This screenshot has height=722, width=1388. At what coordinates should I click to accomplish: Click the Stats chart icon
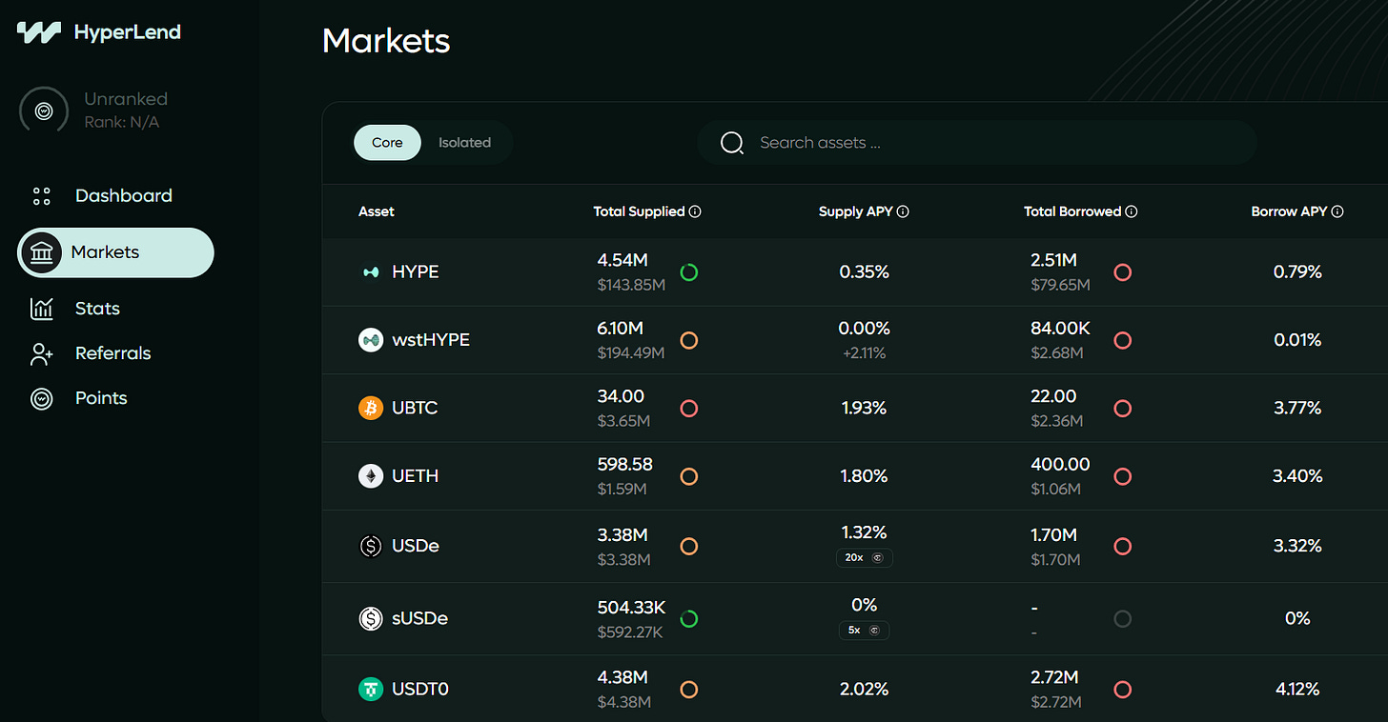tap(41, 309)
